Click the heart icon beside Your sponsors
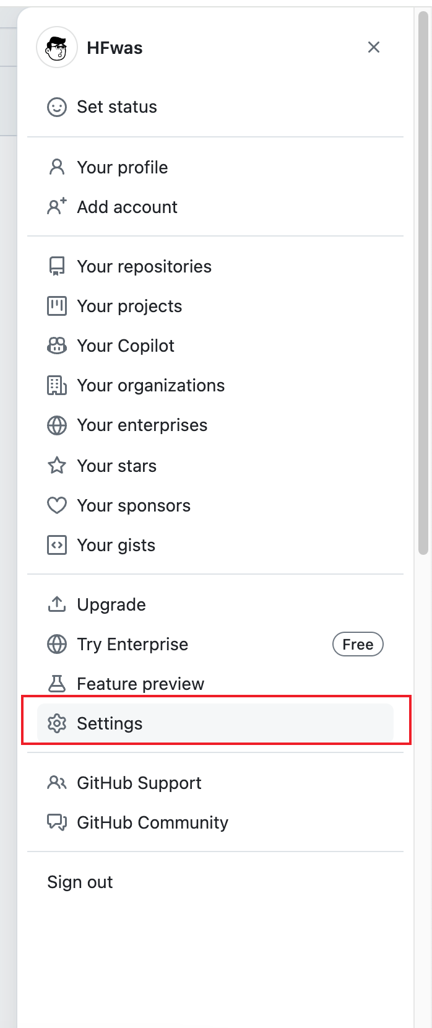The width and height of the screenshot is (432, 1028). click(x=57, y=505)
